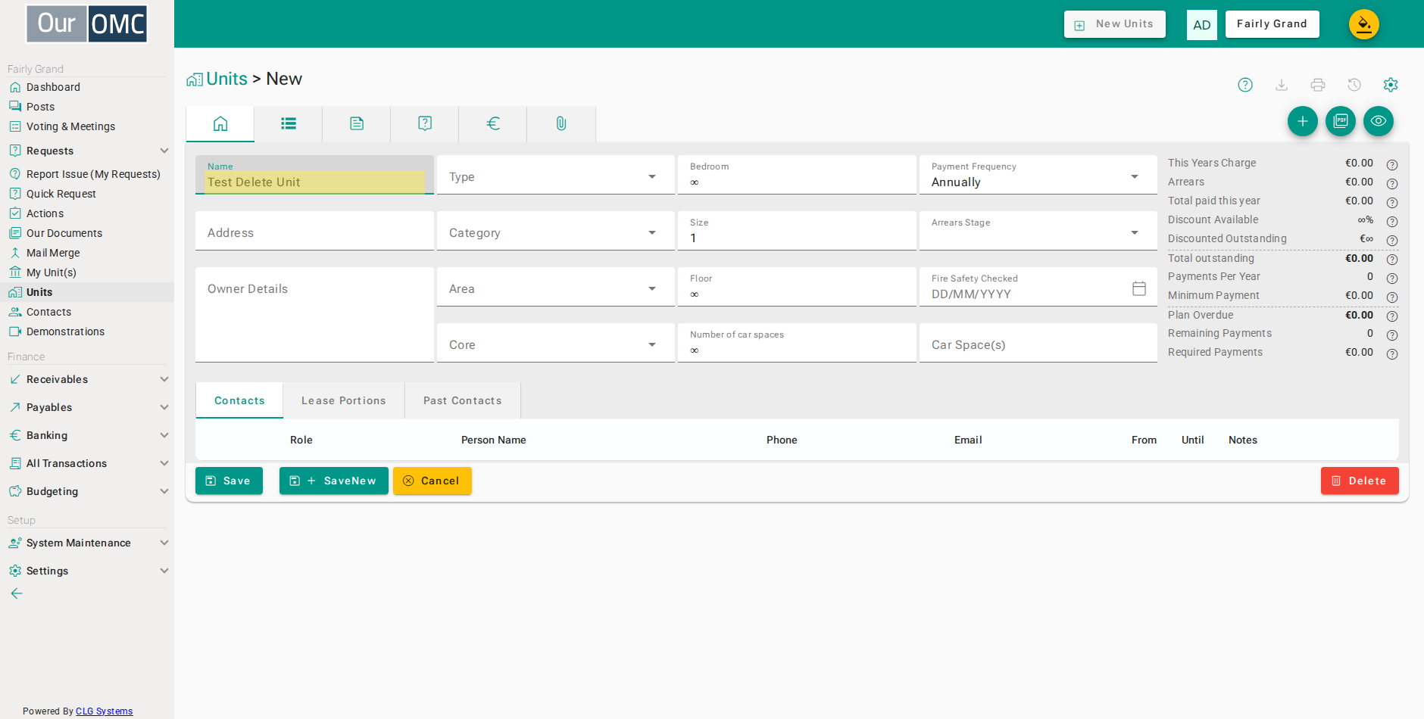Switch to Lease Portions tab
This screenshot has width=1424, height=719.
344,400
